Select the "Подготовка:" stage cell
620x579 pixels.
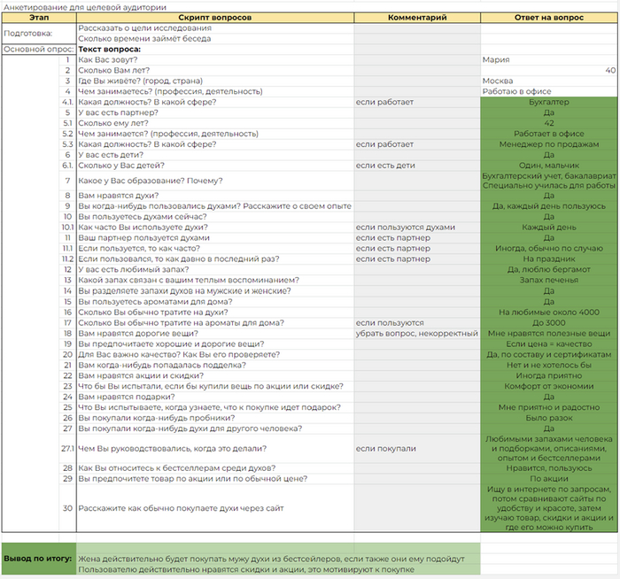[28, 34]
